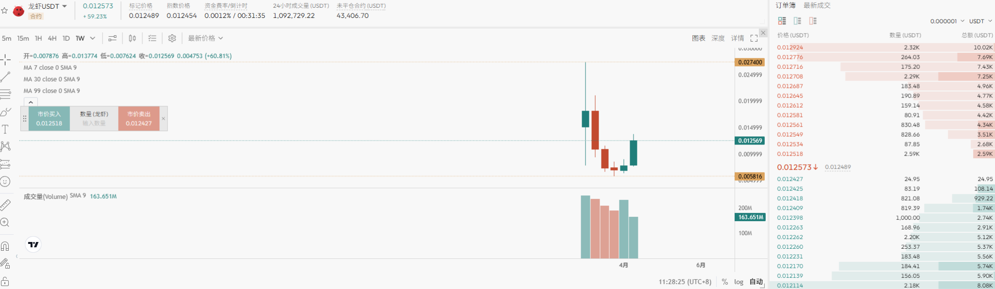Enter fullscreen chart mode
995x289 pixels.
coord(754,38)
